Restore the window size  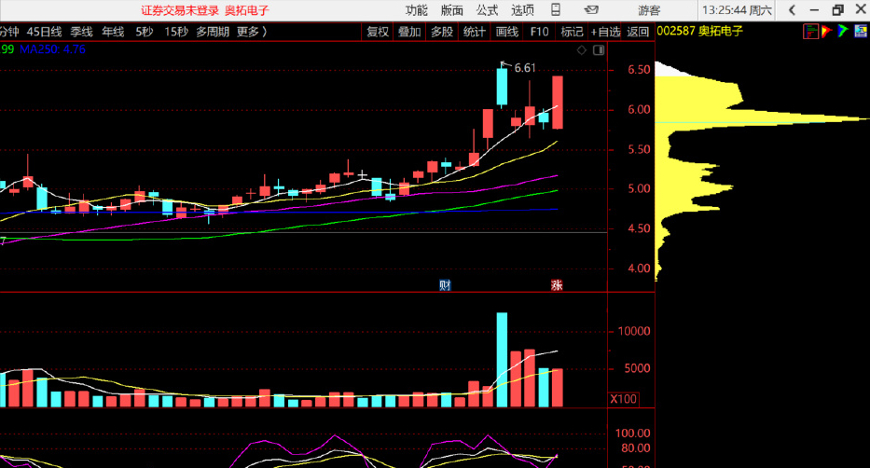click(x=837, y=10)
